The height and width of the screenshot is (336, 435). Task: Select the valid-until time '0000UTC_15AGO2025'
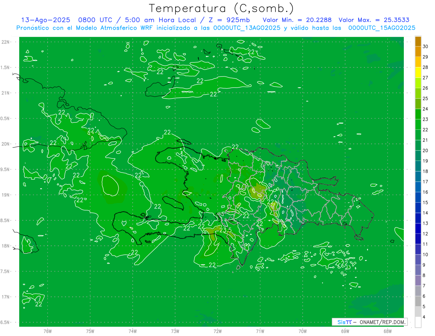[x=382, y=28]
